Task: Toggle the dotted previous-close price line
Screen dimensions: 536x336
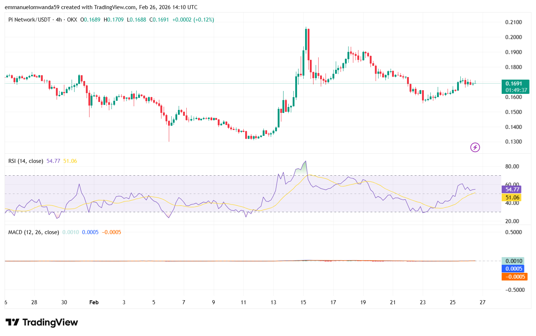Action: pyautogui.click(x=219, y=84)
